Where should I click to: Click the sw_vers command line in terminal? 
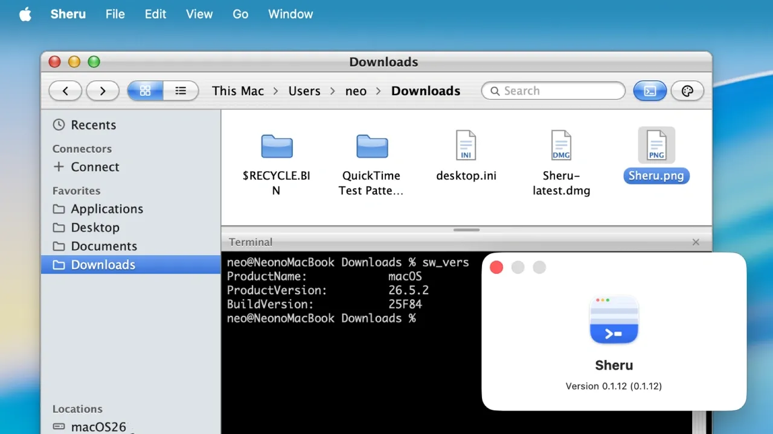(348, 263)
